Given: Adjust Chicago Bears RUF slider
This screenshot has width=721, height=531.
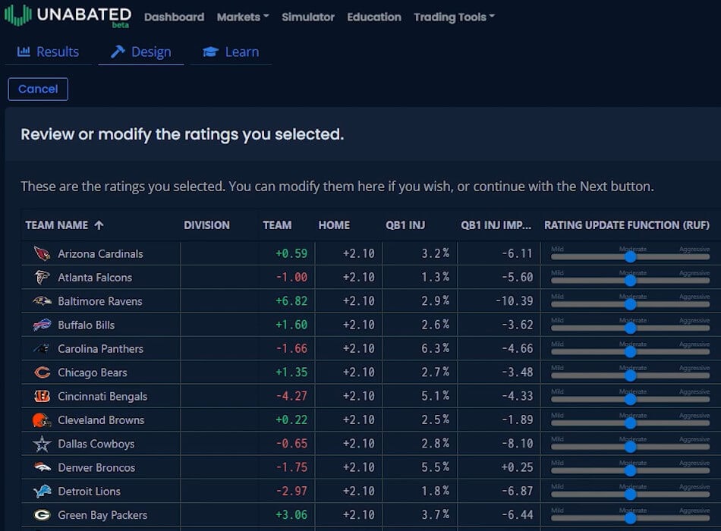Looking at the screenshot, I should click(630, 375).
